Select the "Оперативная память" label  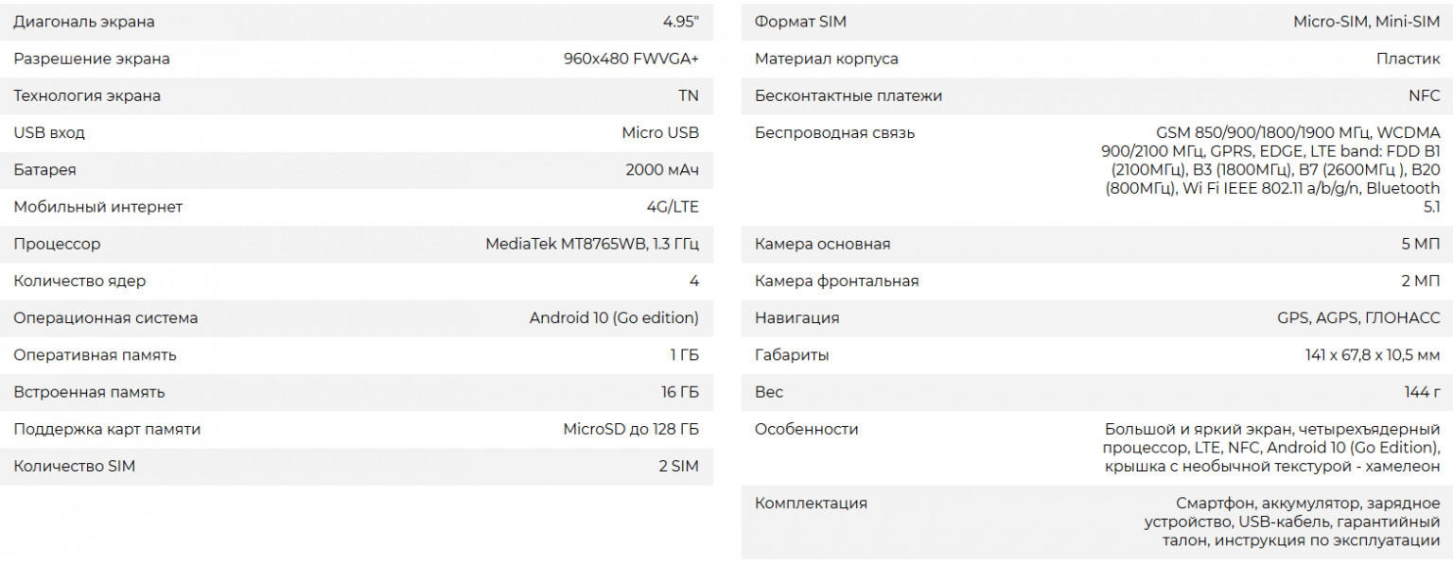[95, 355]
